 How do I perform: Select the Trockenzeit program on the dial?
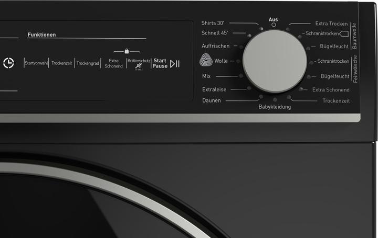pos(336,100)
